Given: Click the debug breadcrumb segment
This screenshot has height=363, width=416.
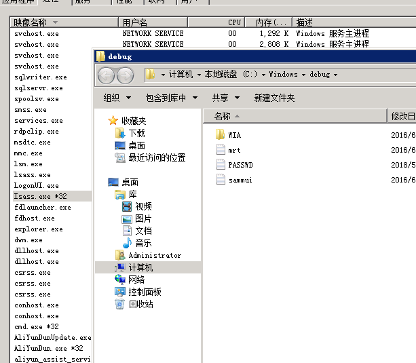Looking at the screenshot, I should pyautogui.click(x=320, y=75).
